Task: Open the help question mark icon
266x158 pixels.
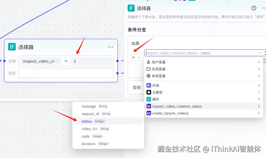Action: pyautogui.click(x=254, y=8)
